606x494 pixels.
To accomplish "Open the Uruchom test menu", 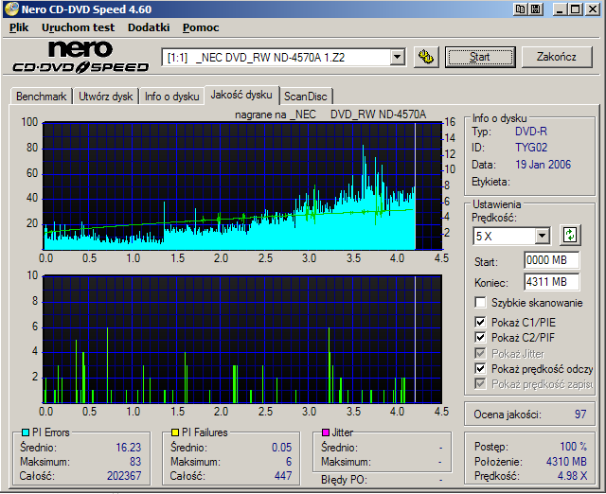I will coord(78,27).
